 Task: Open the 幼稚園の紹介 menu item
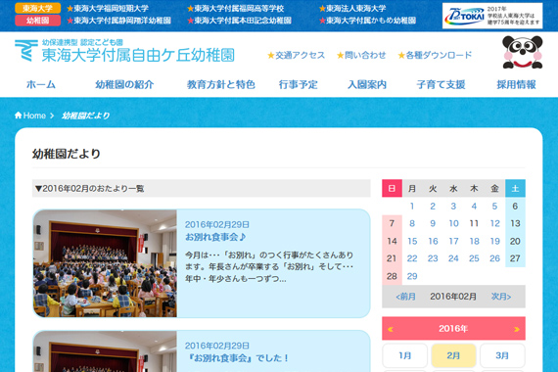[124, 84]
